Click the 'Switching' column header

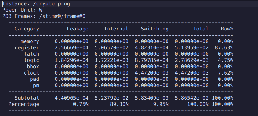[155, 29]
